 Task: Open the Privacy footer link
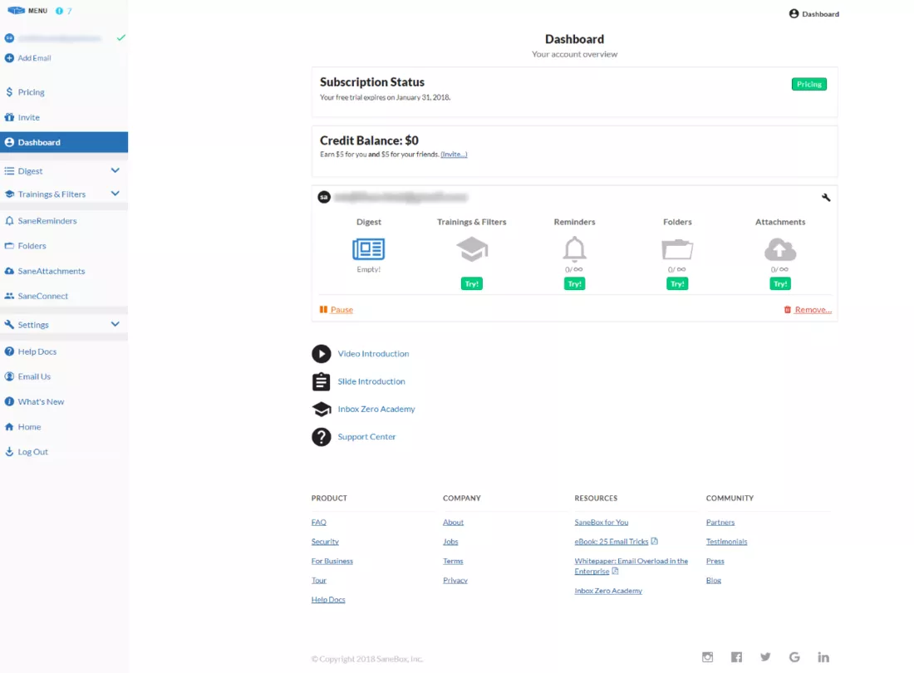[x=455, y=580]
